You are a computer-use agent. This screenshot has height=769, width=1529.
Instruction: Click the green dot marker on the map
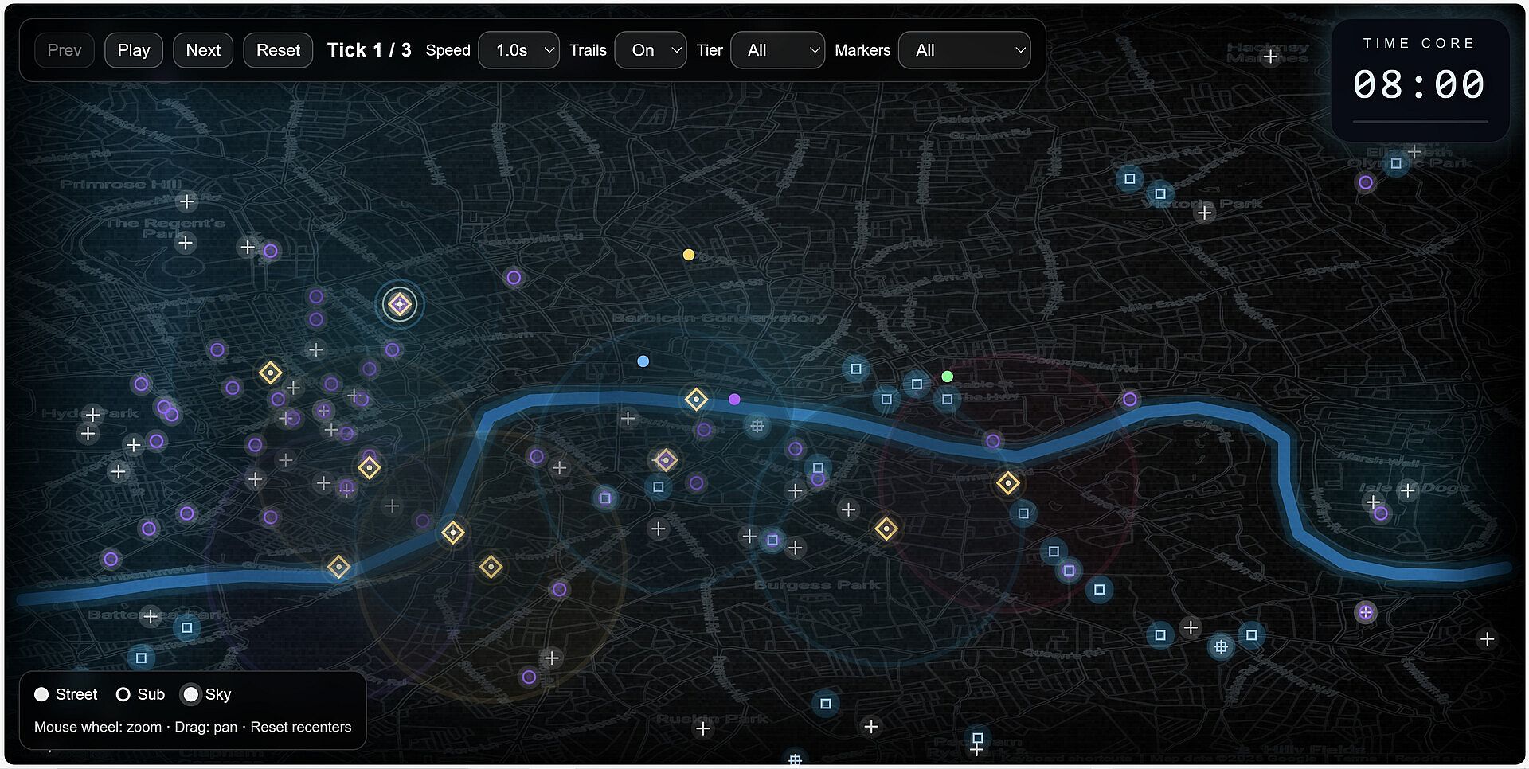948,377
